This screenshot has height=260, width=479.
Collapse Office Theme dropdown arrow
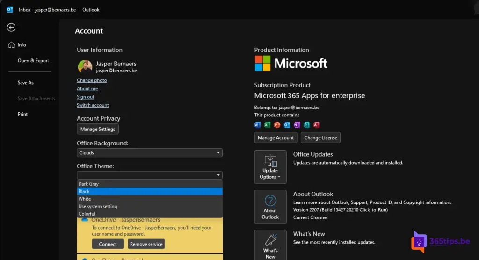[x=218, y=175]
